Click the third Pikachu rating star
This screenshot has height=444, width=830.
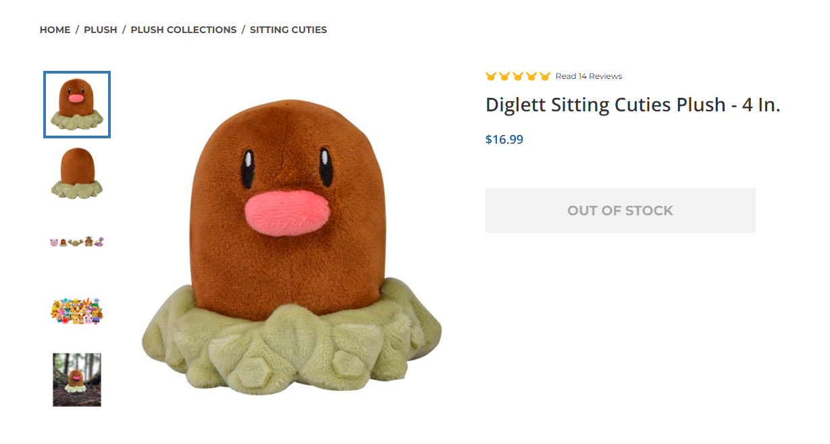click(x=518, y=76)
